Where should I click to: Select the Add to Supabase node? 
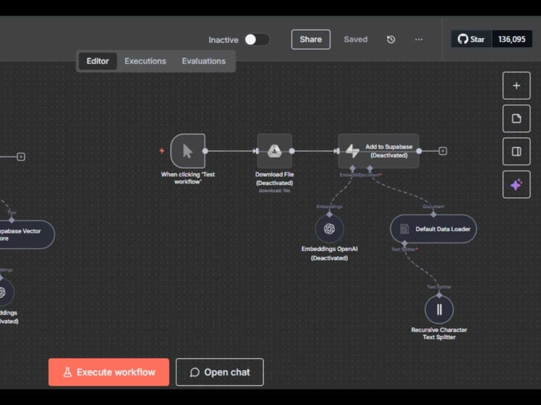point(379,151)
